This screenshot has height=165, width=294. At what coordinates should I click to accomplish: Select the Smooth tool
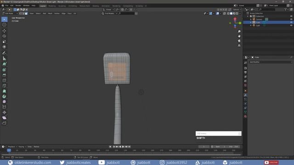[4, 102]
